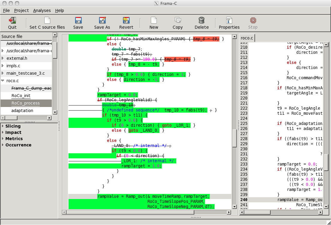Create a new project with New icon
Image resolution: width=331 pixels, height=225 pixels.
154,20
